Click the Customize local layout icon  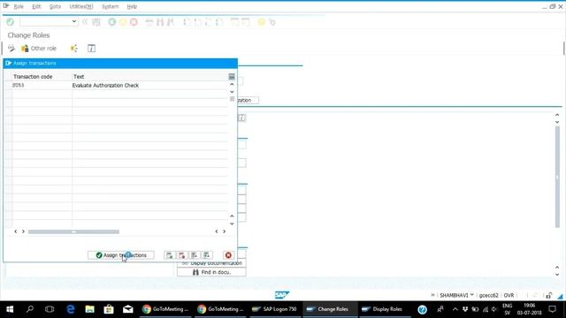[x=272, y=22]
